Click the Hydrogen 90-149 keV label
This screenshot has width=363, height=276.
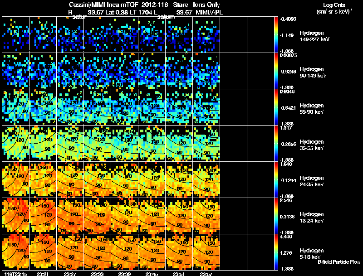pos(313,73)
